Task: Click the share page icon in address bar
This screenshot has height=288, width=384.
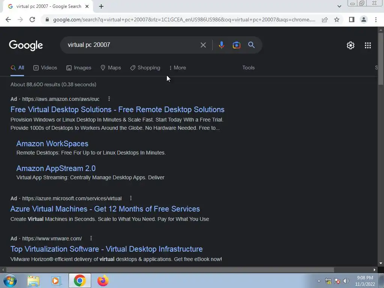Action: coord(325,19)
